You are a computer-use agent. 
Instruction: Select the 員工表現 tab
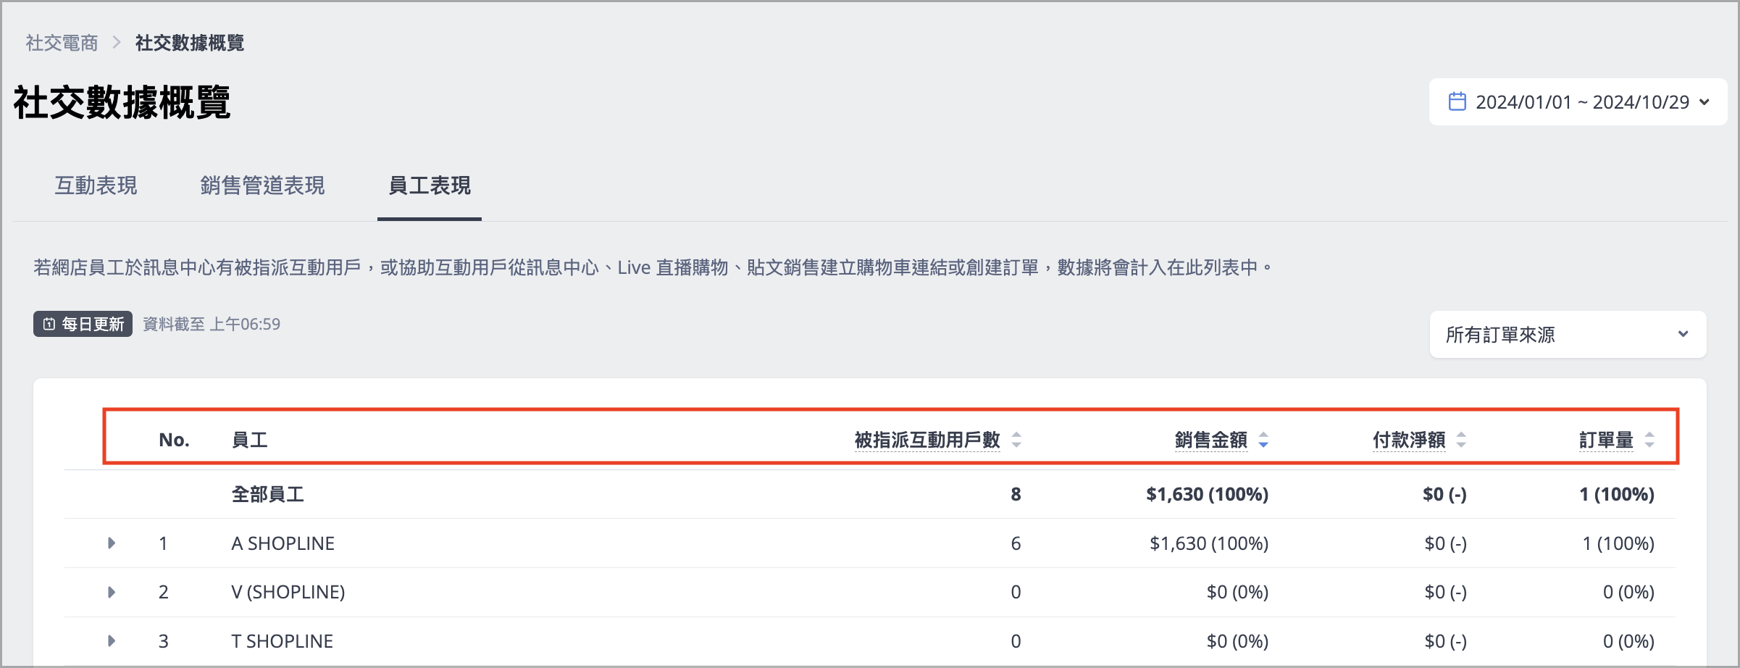point(430,185)
